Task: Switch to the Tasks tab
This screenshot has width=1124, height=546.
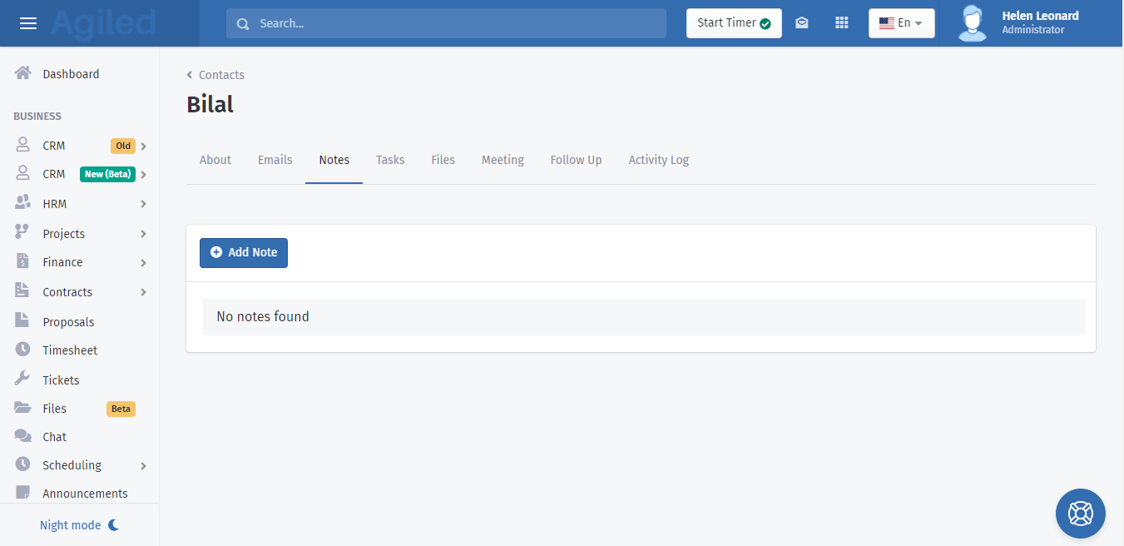Action: (390, 160)
